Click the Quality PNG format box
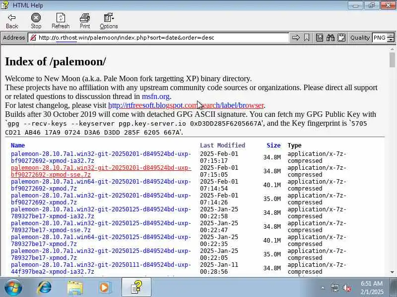This screenshot has height=297, width=397. coord(380,38)
